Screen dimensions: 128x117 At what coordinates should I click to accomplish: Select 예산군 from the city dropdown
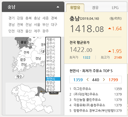[x=53, y=75]
